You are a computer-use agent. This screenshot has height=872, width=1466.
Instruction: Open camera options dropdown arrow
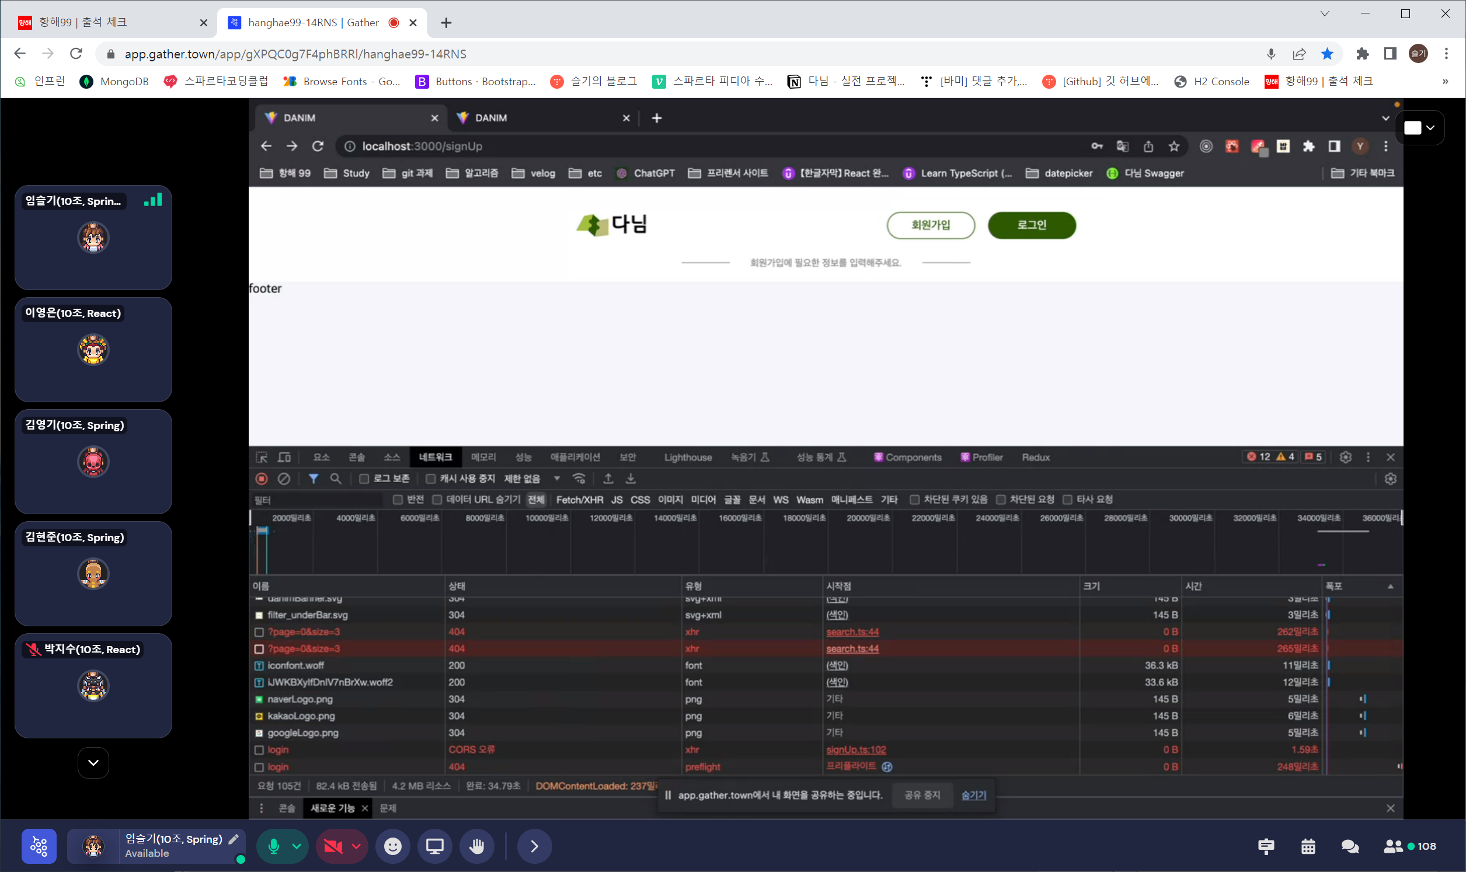(x=356, y=846)
